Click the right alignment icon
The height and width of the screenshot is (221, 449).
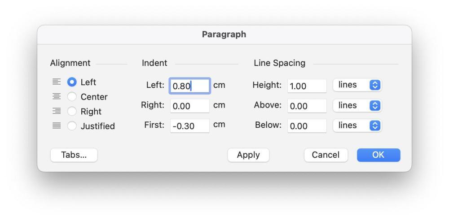point(56,111)
